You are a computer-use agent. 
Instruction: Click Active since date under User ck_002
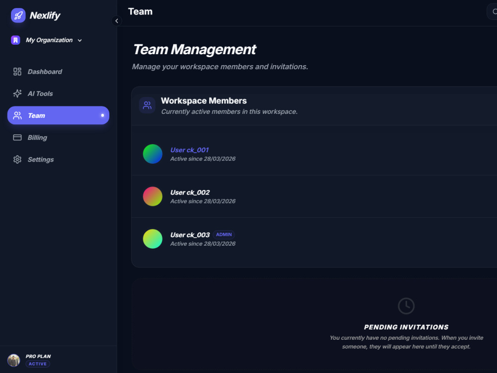tap(203, 201)
